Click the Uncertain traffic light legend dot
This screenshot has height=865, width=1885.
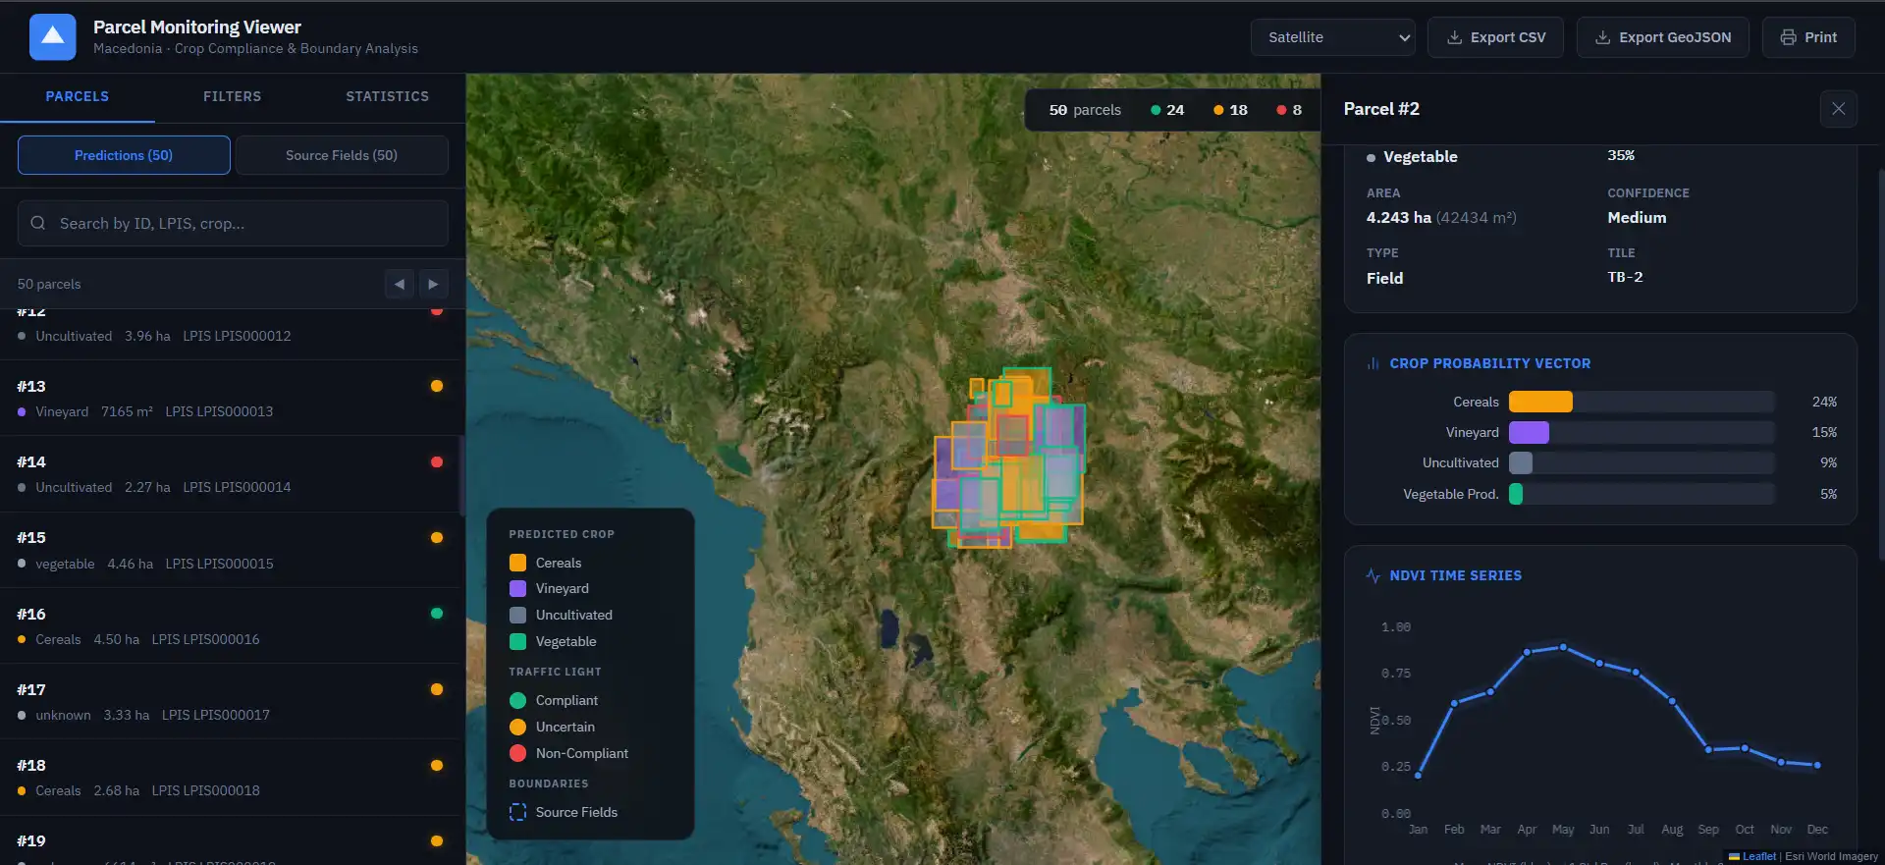pyautogui.click(x=517, y=727)
